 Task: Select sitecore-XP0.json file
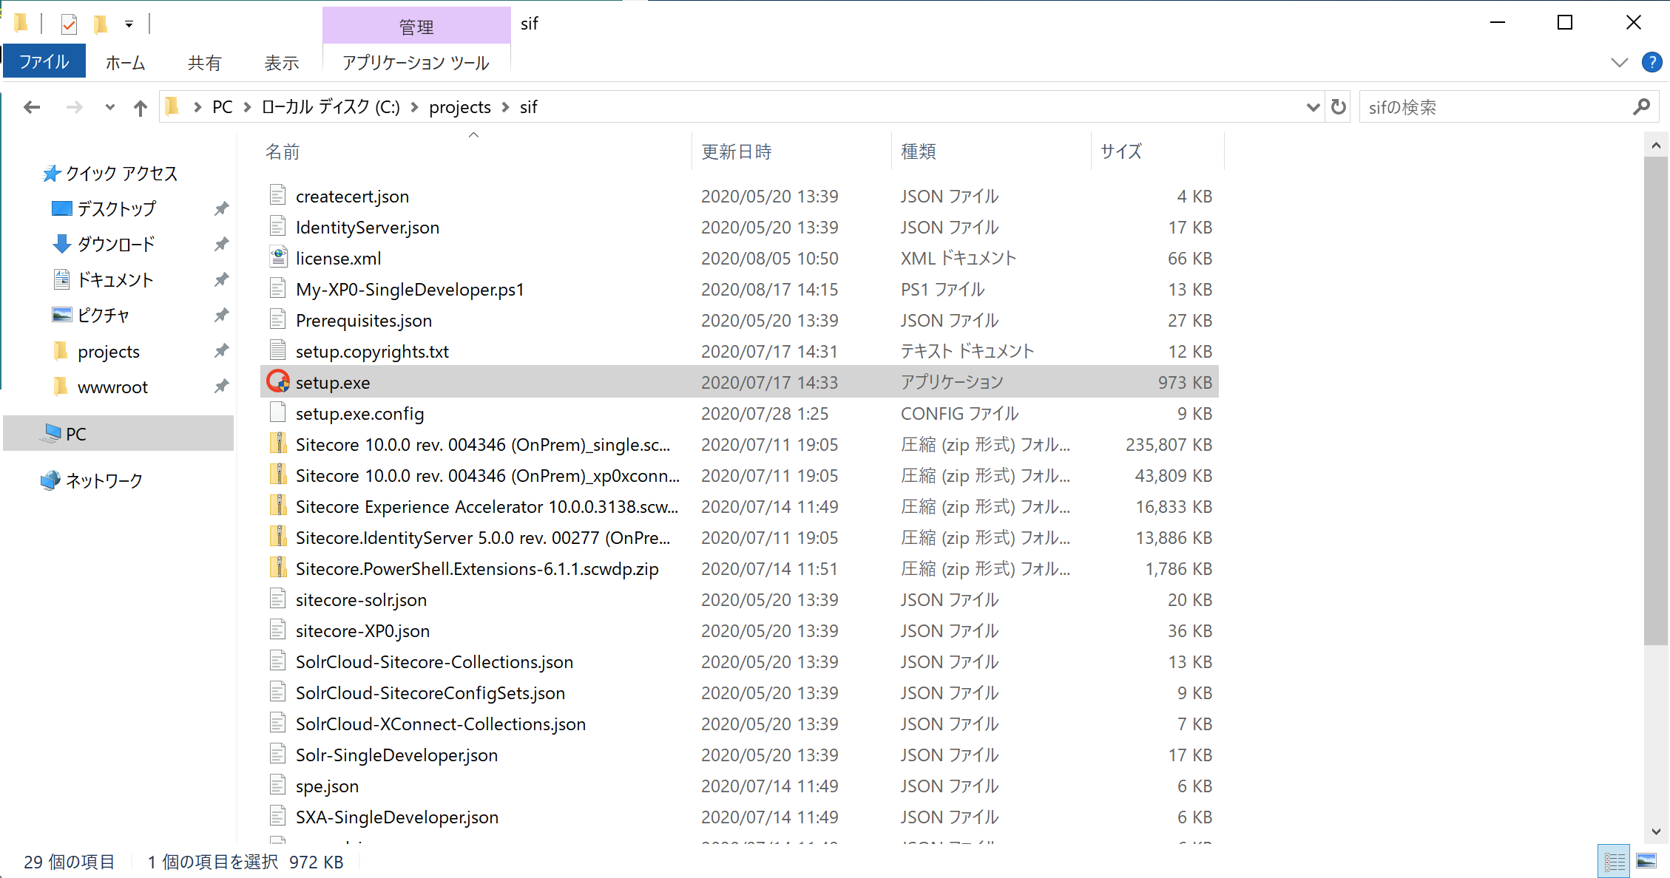pos(362,630)
